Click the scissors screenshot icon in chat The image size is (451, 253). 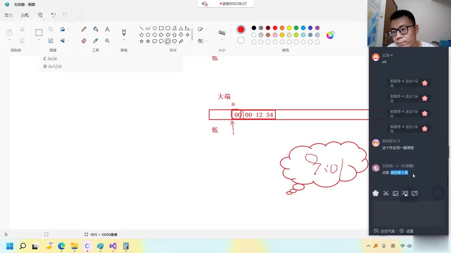(x=386, y=193)
